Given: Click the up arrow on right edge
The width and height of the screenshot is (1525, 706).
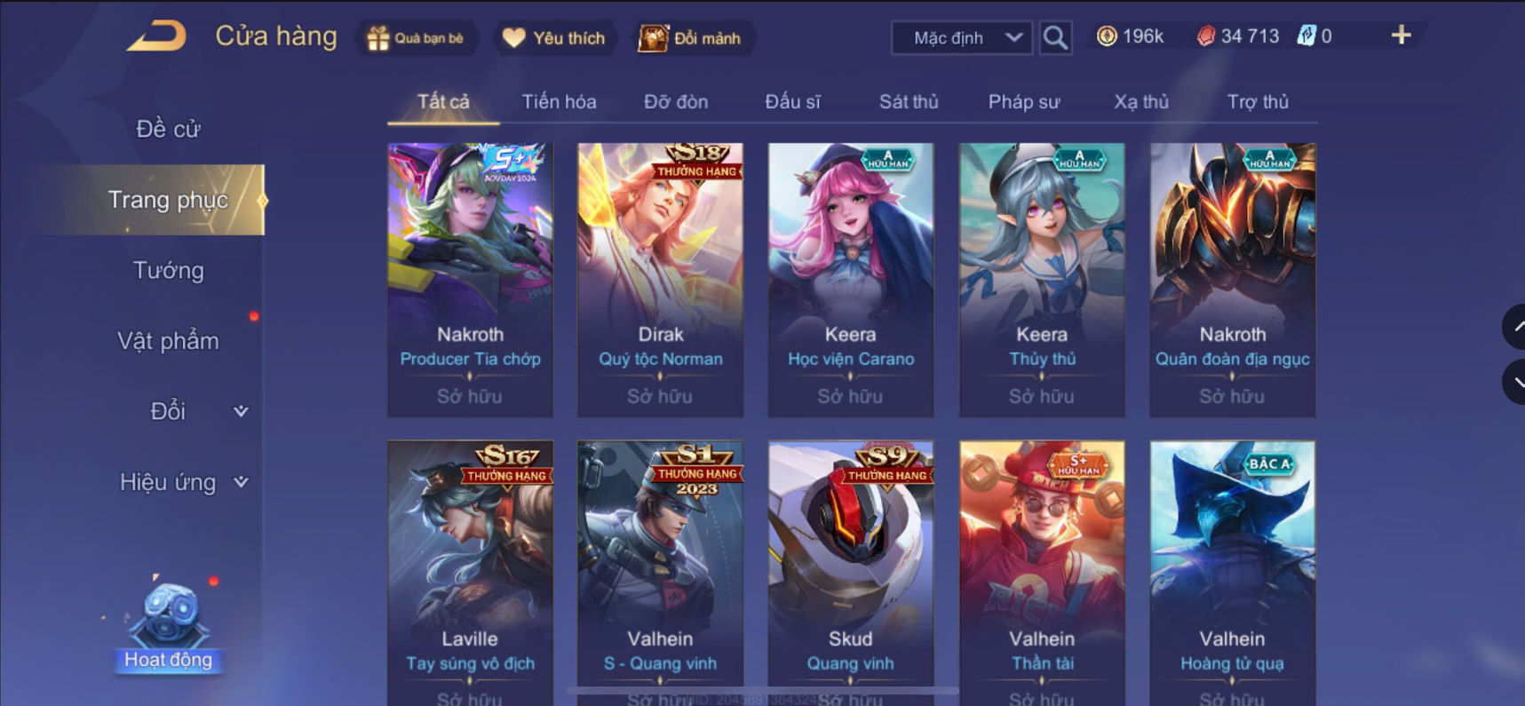Looking at the screenshot, I should click(1515, 327).
